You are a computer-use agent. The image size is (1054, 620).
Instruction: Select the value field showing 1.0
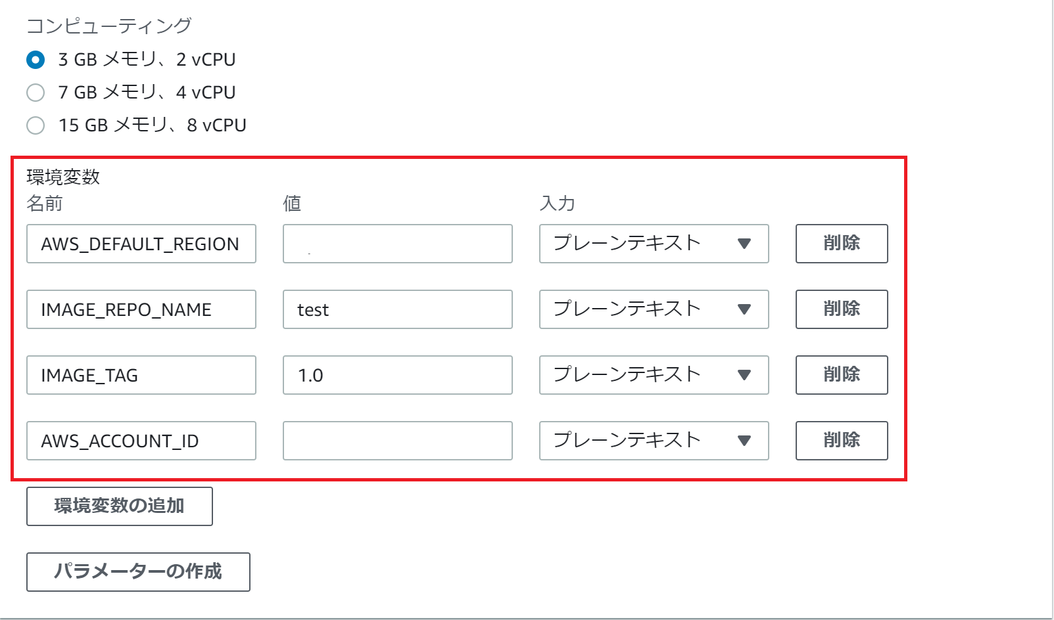(397, 375)
